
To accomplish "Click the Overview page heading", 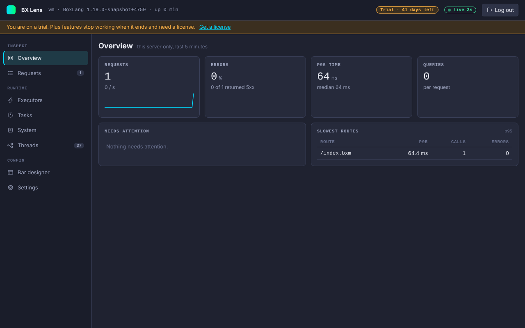I will (x=116, y=46).
